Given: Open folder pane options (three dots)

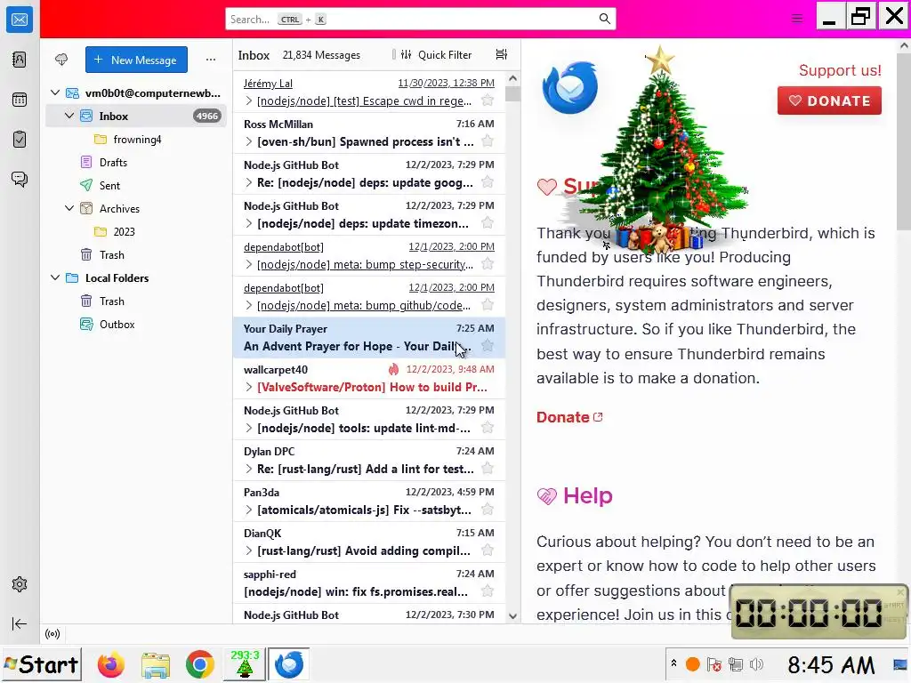Looking at the screenshot, I should [x=211, y=60].
